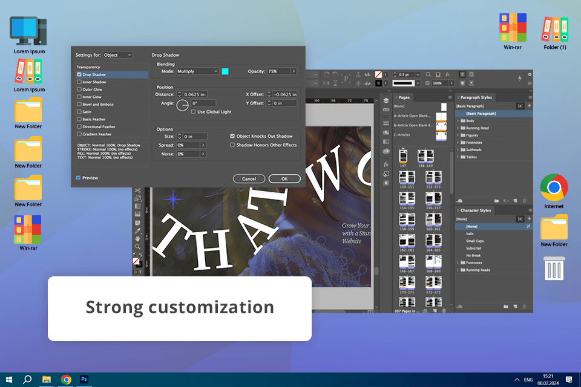Click the flip vertical icon
Image resolution: width=581 pixels, height=387 pixels.
click(x=335, y=83)
